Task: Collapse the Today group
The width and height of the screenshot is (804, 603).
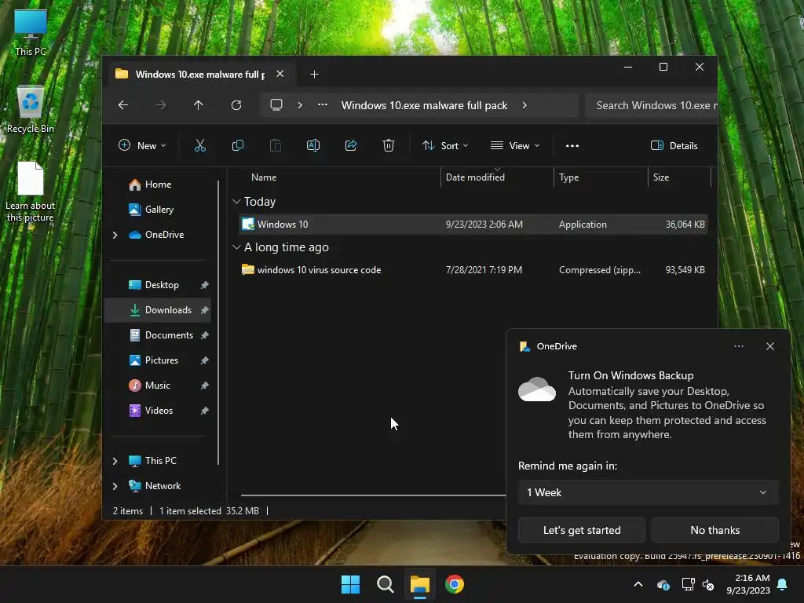Action: (x=236, y=202)
